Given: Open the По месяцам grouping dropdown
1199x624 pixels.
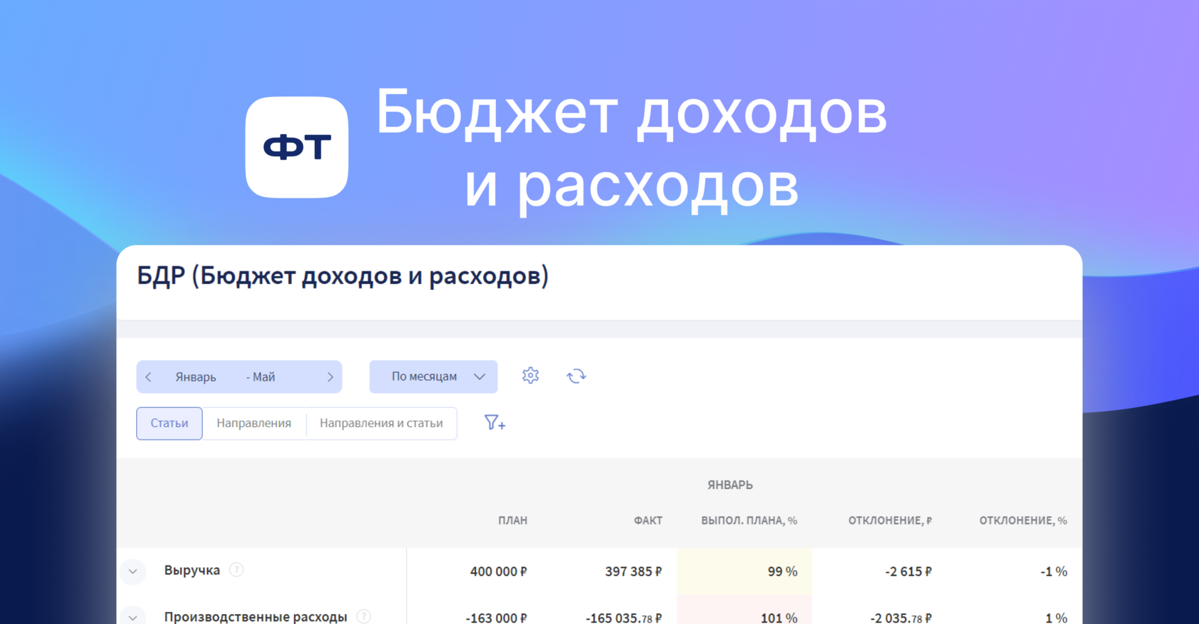Looking at the screenshot, I should tap(433, 376).
